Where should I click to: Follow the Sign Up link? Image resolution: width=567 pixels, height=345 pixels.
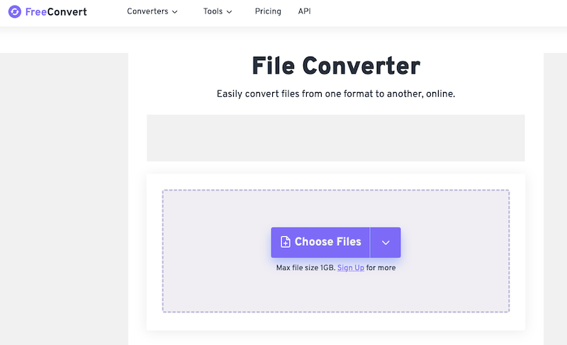click(351, 268)
